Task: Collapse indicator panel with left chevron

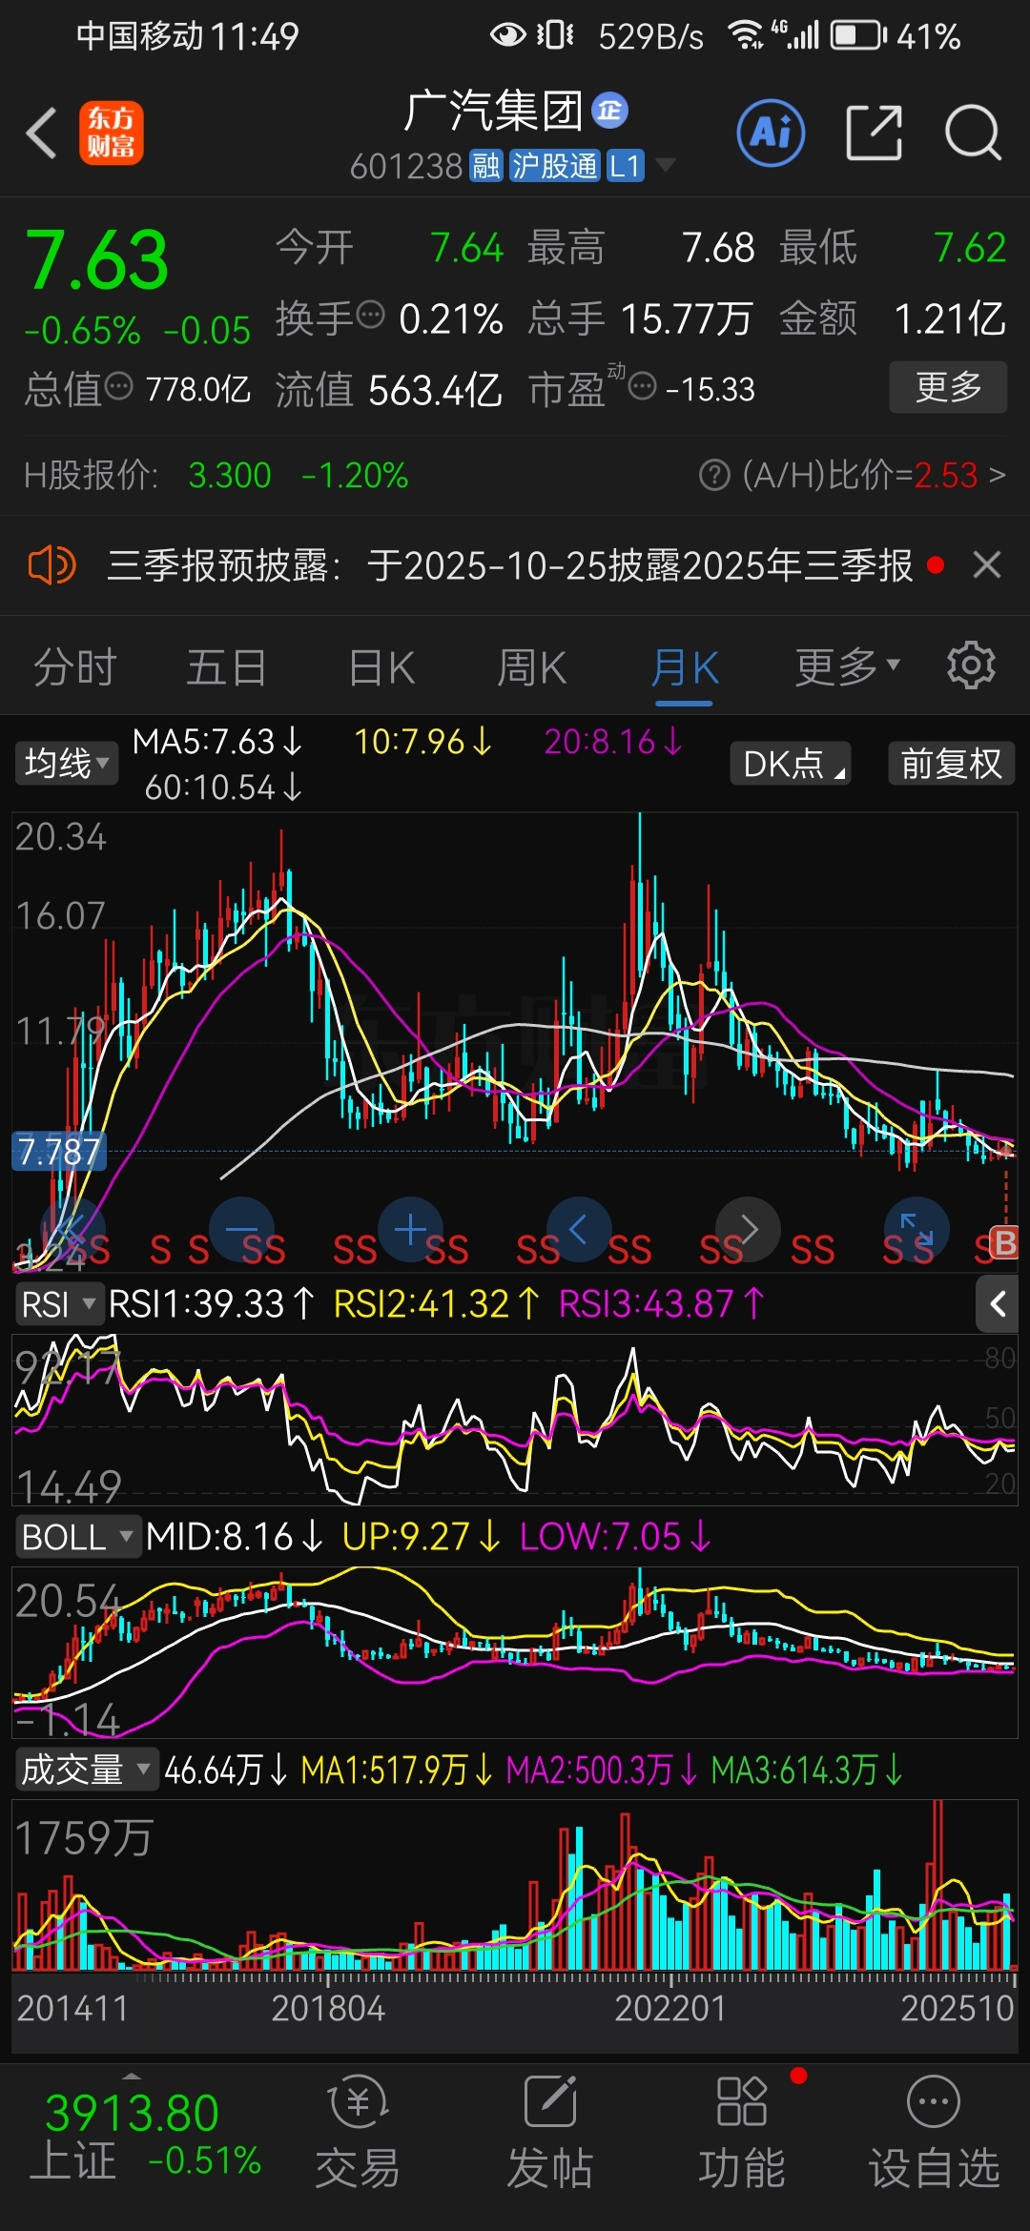Action: click(998, 1303)
